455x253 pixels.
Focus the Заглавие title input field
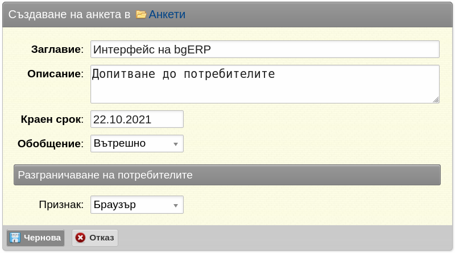(265, 49)
